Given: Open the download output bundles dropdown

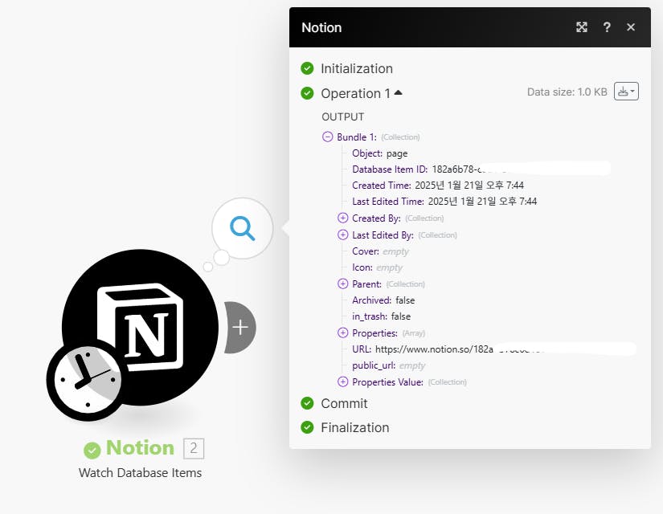Looking at the screenshot, I should (x=626, y=92).
